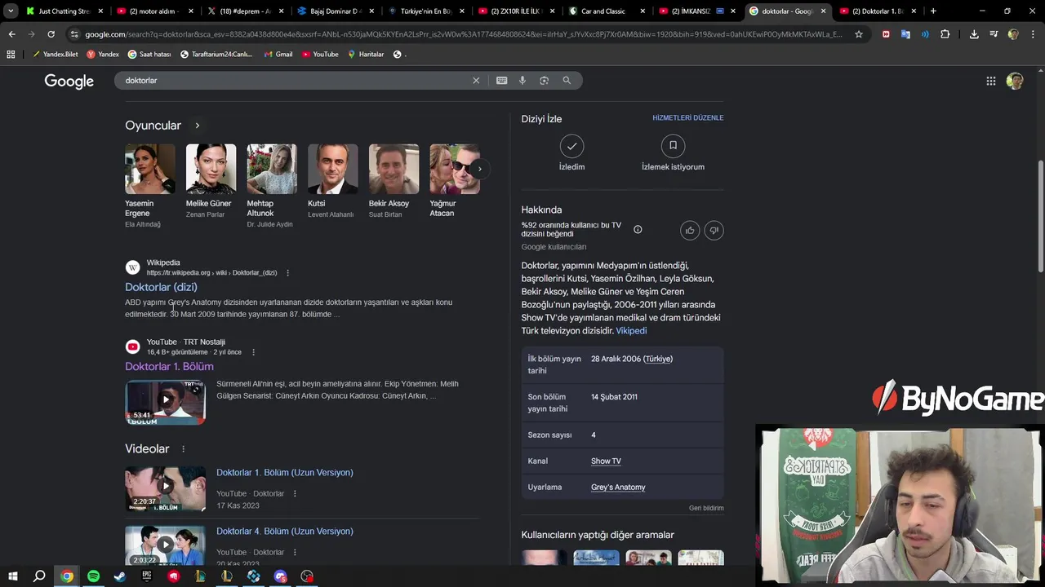Click the magnifier search button
Image resolution: width=1045 pixels, height=587 pixels.
567,81
